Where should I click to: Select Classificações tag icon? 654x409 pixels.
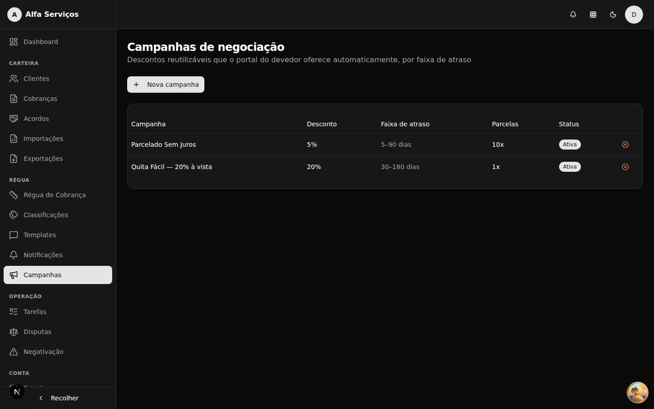click(x=14, y=215)
